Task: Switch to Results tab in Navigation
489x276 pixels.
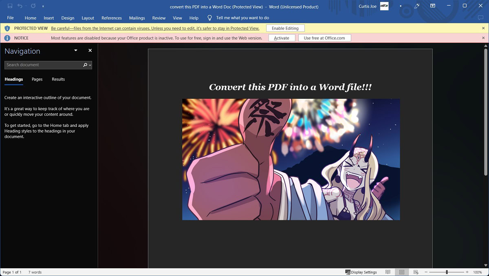Action: pos(58,79)
